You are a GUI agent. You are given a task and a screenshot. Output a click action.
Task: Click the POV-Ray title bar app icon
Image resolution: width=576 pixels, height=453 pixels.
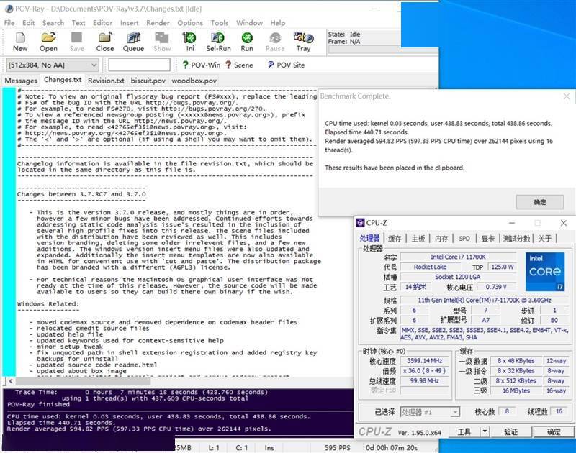[9, 9]
